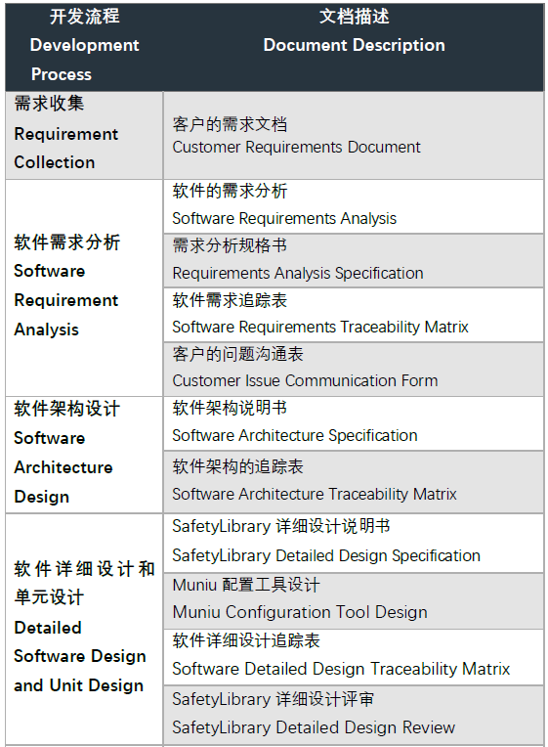548x747 pixels.
Task: Click the Muniu Configuration Tool Design cell
Action: pos(354,600)
